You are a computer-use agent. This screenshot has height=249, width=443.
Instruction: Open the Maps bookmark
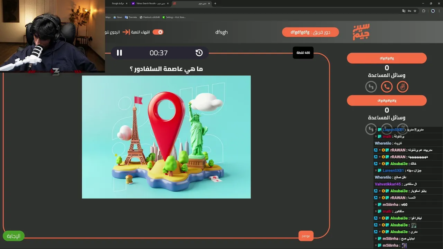tap(108, 17)
